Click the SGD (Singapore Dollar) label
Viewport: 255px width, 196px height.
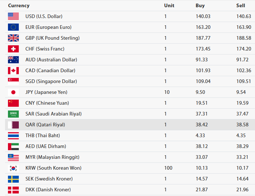pos(51,81)
